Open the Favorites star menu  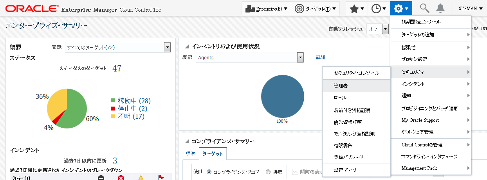tap(357, 8)
